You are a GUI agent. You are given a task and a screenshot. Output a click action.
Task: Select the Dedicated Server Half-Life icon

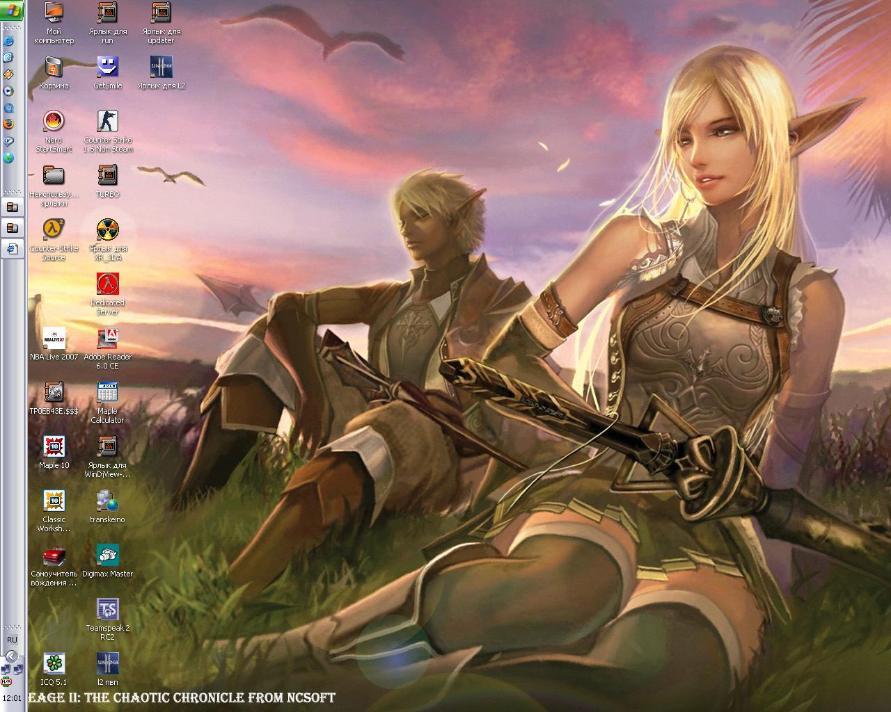click(x=107, y=294)
